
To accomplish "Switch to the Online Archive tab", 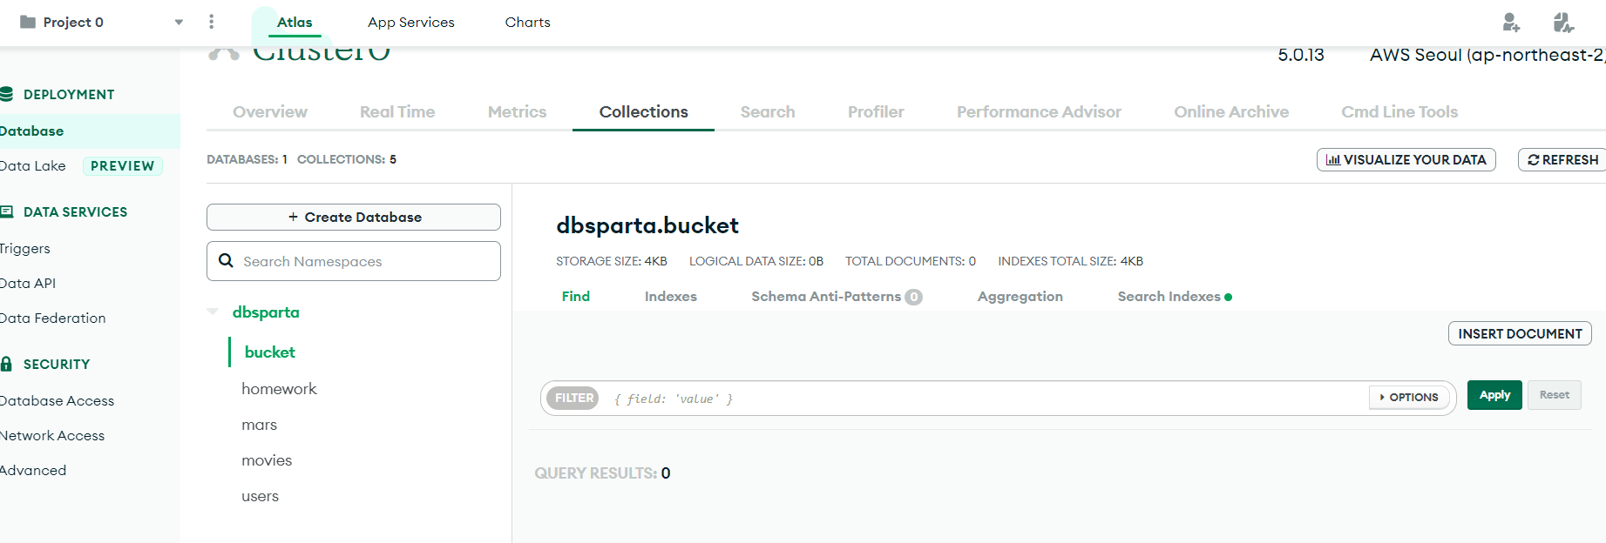I will click(1231, 111).
